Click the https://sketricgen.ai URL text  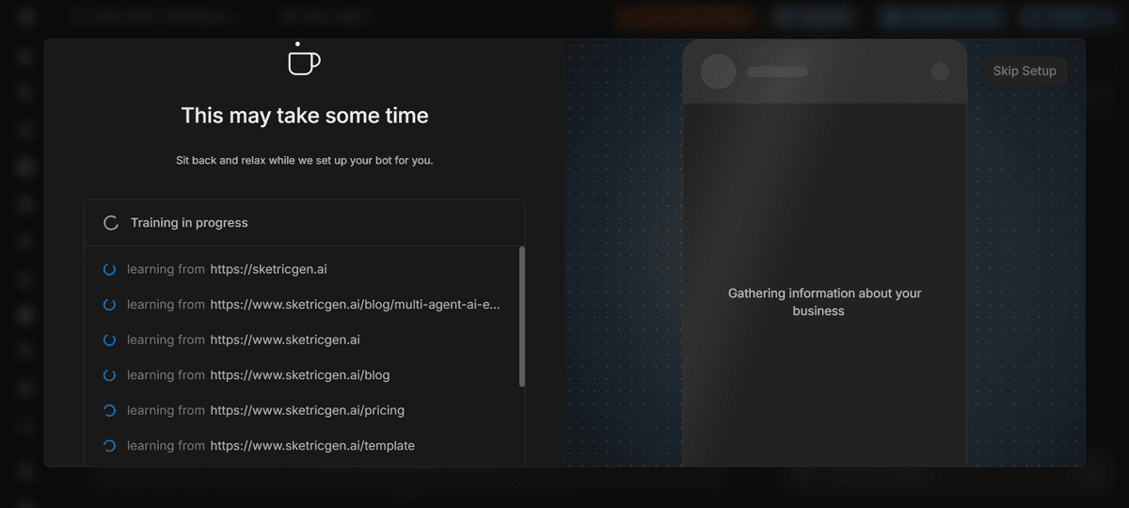tap(268, 269)
